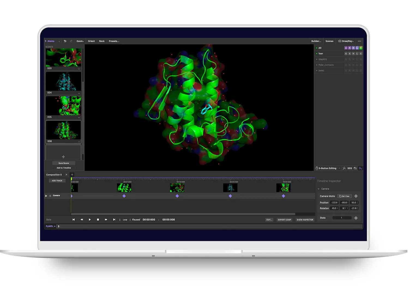
Task: Open the PyMOL command terminal icon
Action: point(360,168)
